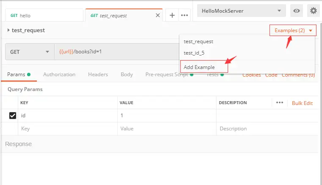Click the environment quick look eye icon
The image size is (322, 185).
tap(297, 11)
